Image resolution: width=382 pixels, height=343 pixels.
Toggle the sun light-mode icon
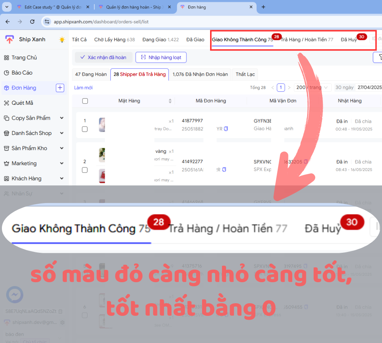click(x=62, y=39)
